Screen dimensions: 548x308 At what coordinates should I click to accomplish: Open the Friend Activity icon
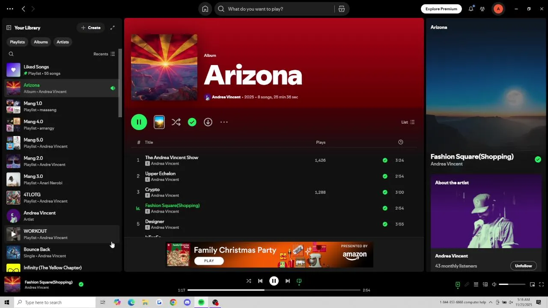(482, 9)
